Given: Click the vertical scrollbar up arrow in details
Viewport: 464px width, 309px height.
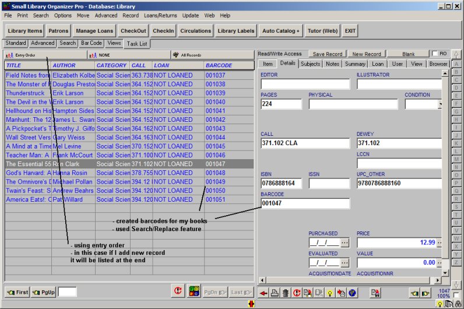Looking at the screenshot, I should click(445, 72).
